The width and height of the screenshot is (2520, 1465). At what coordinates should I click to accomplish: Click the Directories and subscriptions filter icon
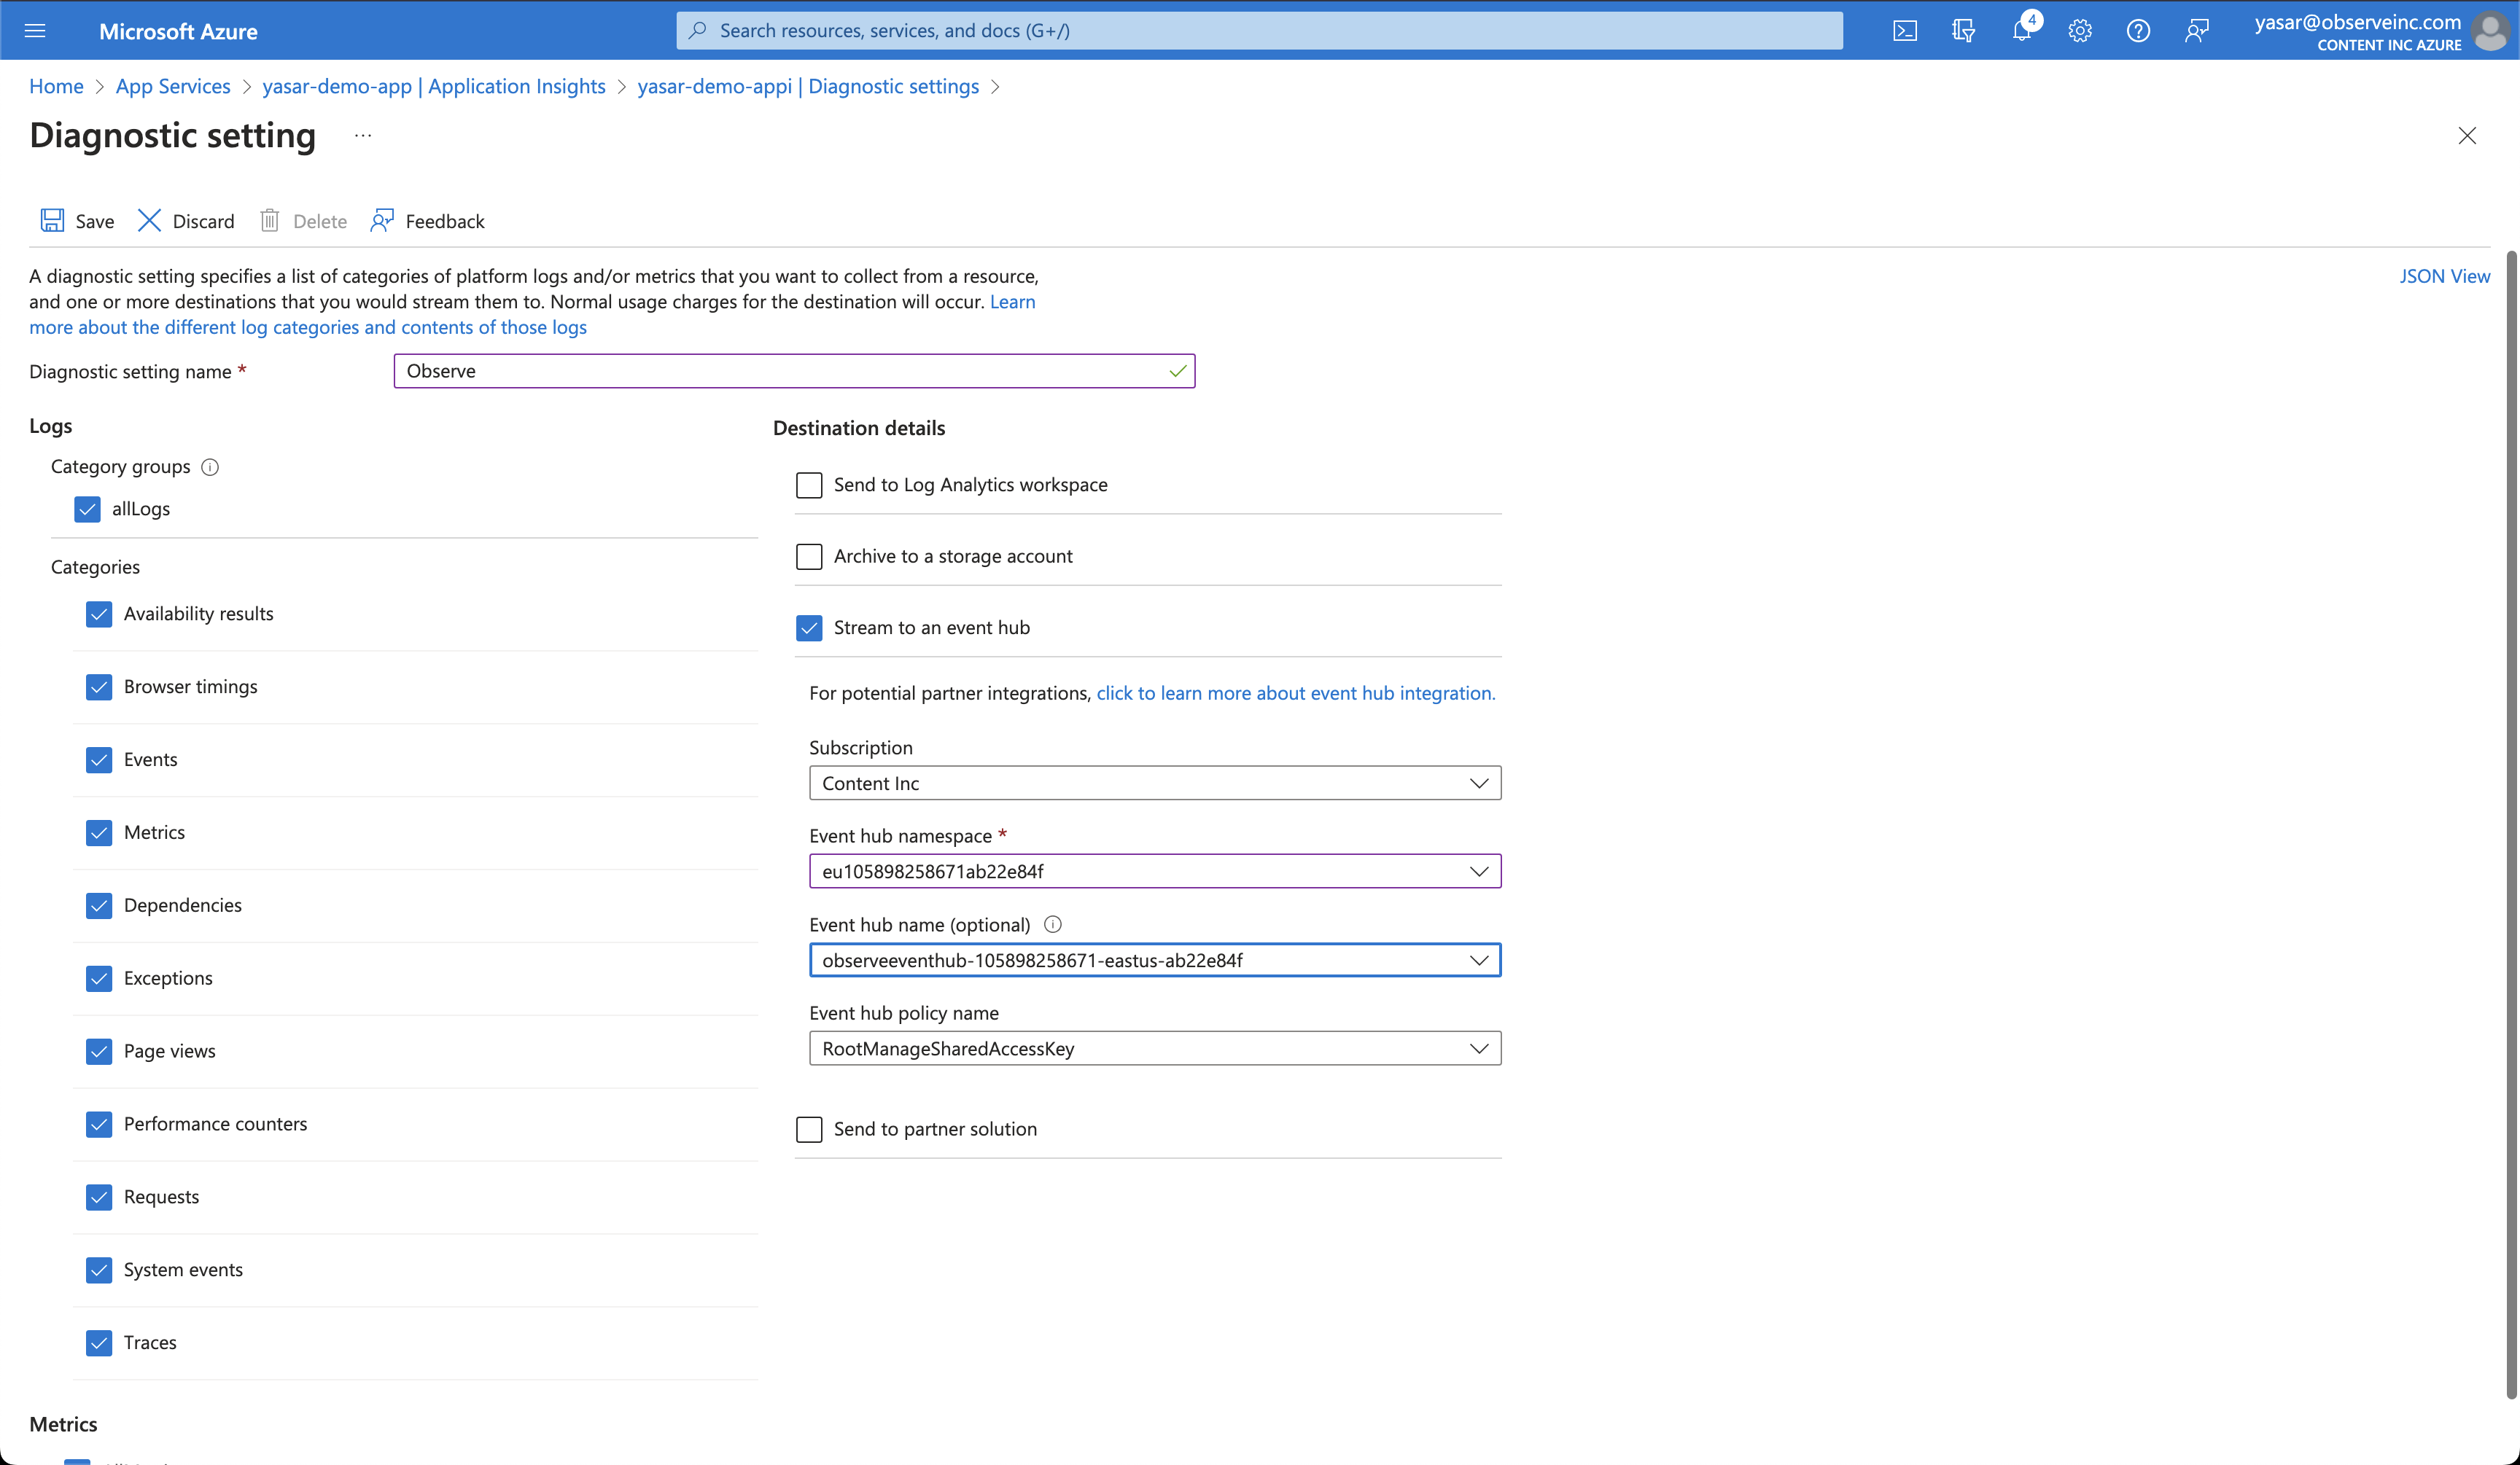[1963, 31]
